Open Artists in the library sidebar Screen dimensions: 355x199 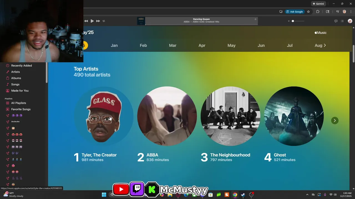point(16,72)
